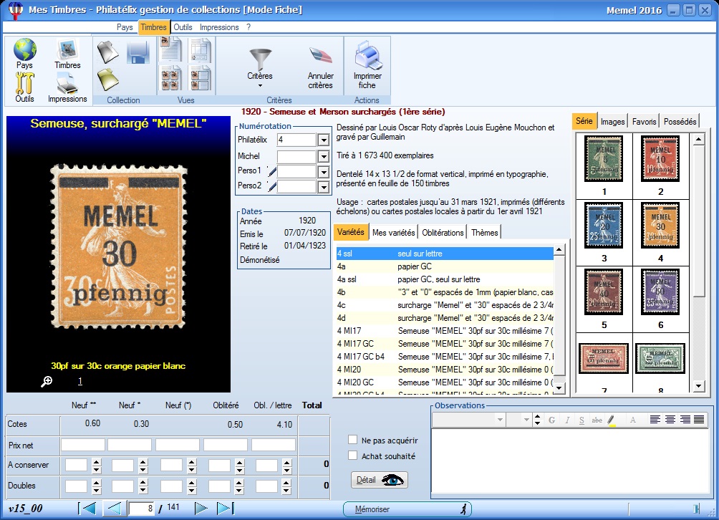Viewport: 719px width, 520px height.
Task: Go to the last record arrow
Action: tap(225, 508)
